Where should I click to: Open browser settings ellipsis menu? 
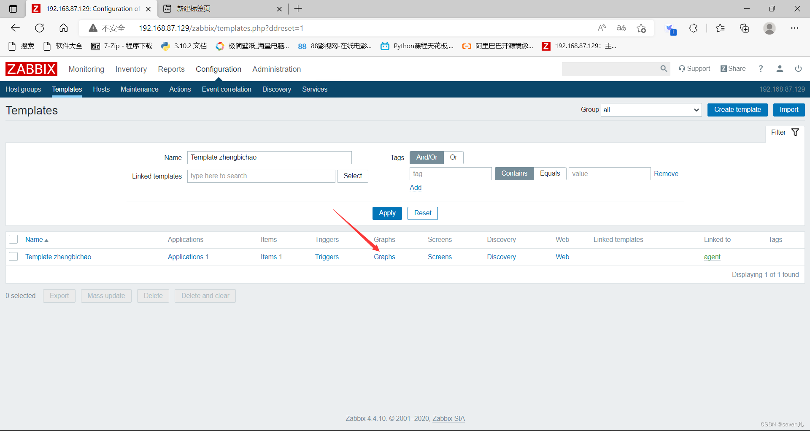click(795, 28)
